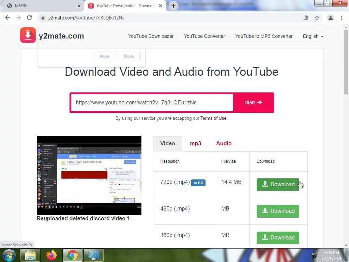The height and width of the screenshot is (262, 349).
Task: Click the y2mate red download logo
Action: pyautogui.click(x=28, y=35)
